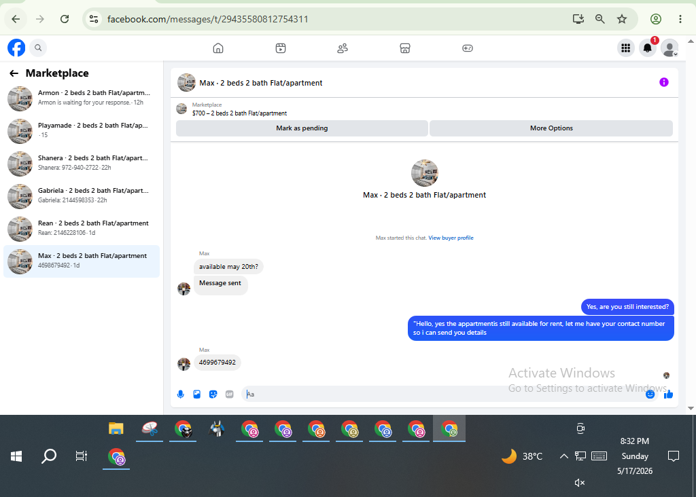The width and height of the screenshot is (696, 497).
Task: Bookmark this page with the star
Action: click(x=622, y=19)
